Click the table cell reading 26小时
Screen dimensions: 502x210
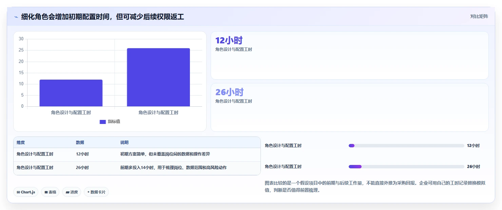[x=82, y=168]
